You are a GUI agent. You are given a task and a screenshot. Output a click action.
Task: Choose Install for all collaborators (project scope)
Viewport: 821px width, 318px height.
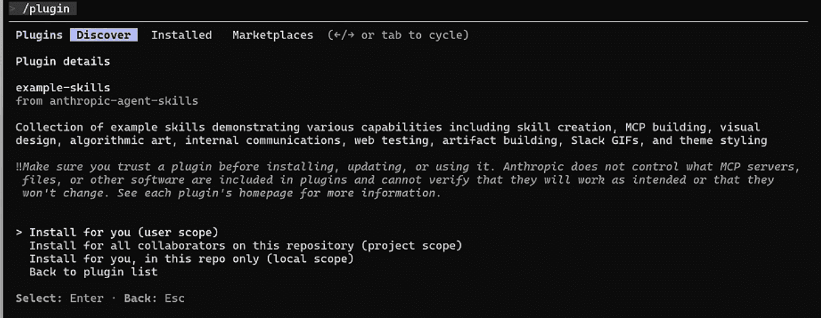tap(245, 245)
